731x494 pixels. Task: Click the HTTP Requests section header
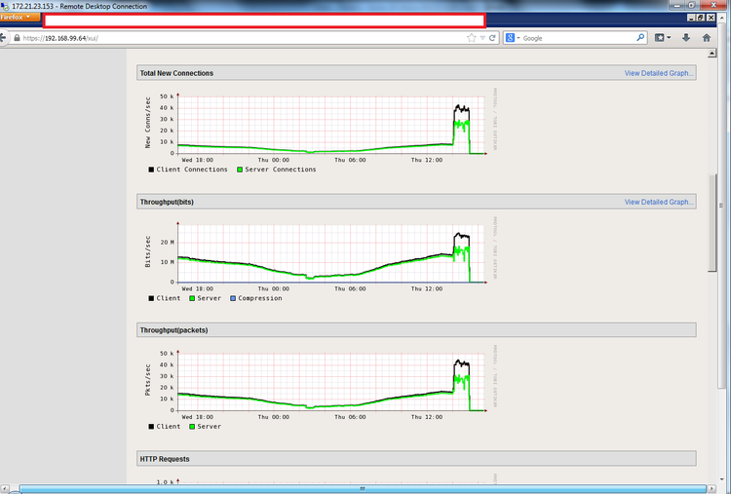point(416,459)
